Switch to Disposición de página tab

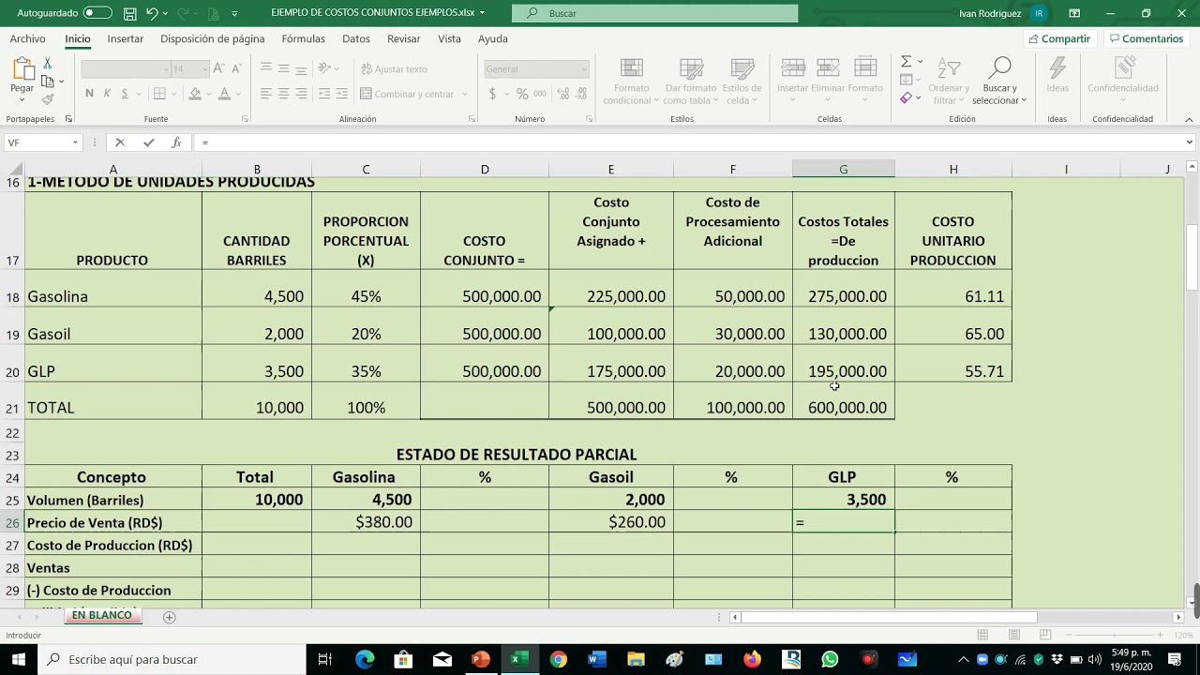click(x=212, y=38)
